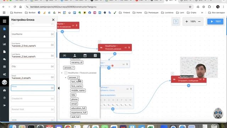Click the browser address bar URL
The width and height of the screenshot is (227, 128).
(63, 7)
